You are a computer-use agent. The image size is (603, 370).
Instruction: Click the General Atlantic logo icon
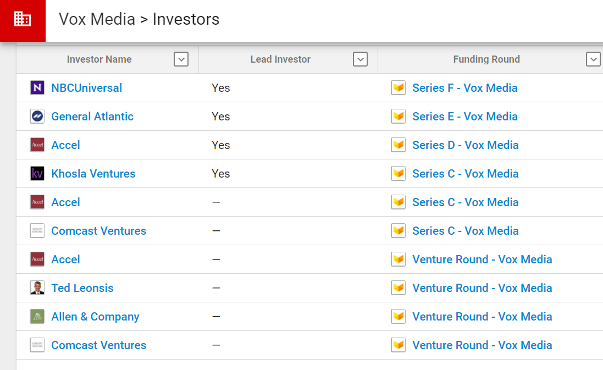tap(37, 116)
